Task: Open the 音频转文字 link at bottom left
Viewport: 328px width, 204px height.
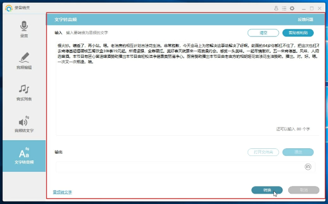Action: coord(62,192)
